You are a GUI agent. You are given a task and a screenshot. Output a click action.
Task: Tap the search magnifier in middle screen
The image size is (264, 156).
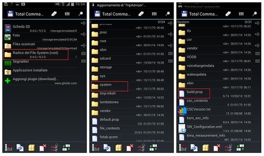pyautogui.click(x=168, y=14)
